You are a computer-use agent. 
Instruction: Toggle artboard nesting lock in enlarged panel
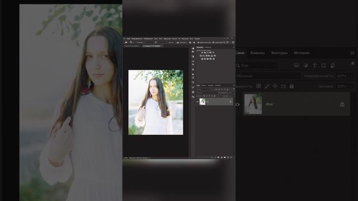click(x=284, y=86)
